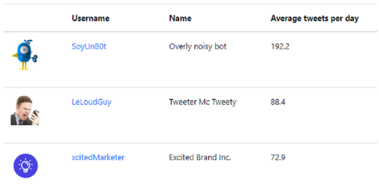Sort by the Username column header
Image resolution: width=379 pixels, height=185 pixels.
click(91, 18)
